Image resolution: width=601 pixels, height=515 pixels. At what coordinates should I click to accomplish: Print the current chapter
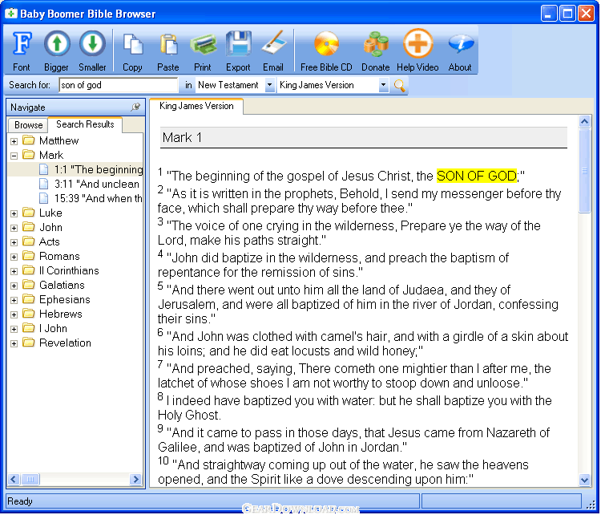(203, 51)
